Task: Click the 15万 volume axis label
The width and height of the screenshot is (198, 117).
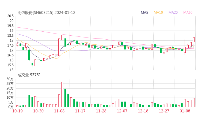Action: [10, 93]
